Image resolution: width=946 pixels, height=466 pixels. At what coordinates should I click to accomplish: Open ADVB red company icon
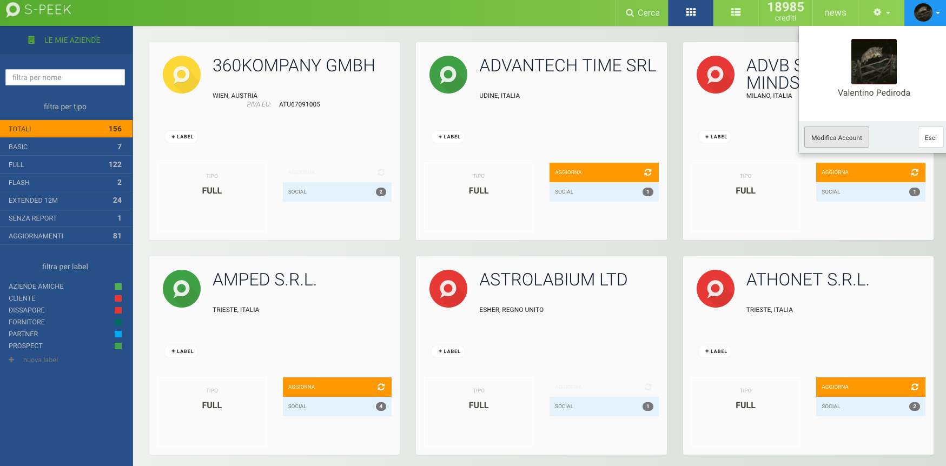click(x=716, y=75)
